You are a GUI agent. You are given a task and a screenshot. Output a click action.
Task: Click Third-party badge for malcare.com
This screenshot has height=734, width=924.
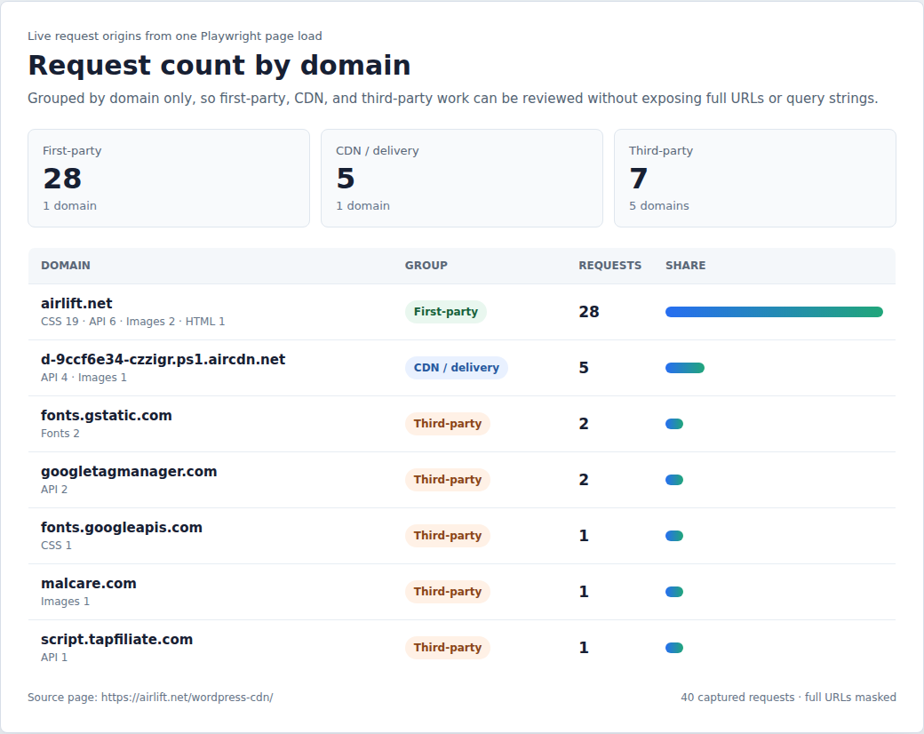click(x=447, y=592)
